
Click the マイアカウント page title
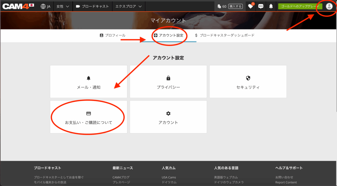168,20
